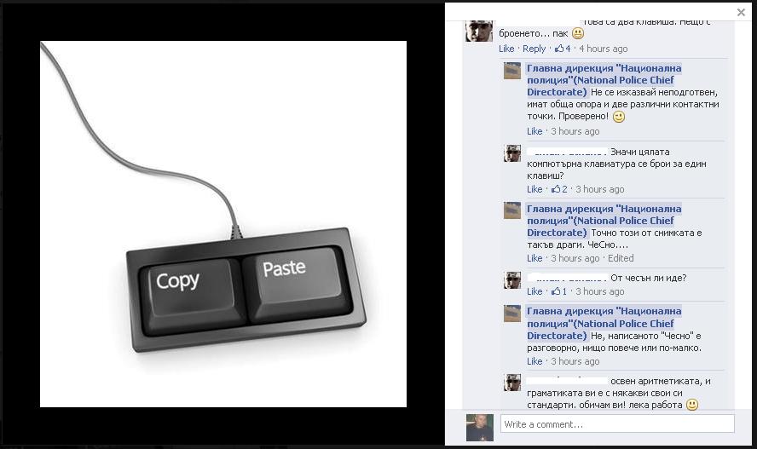This screenshot has height=449, width=757.
Task: Like the 'От чесън ли иде?' comment
Action: click(x=535, y=291)
